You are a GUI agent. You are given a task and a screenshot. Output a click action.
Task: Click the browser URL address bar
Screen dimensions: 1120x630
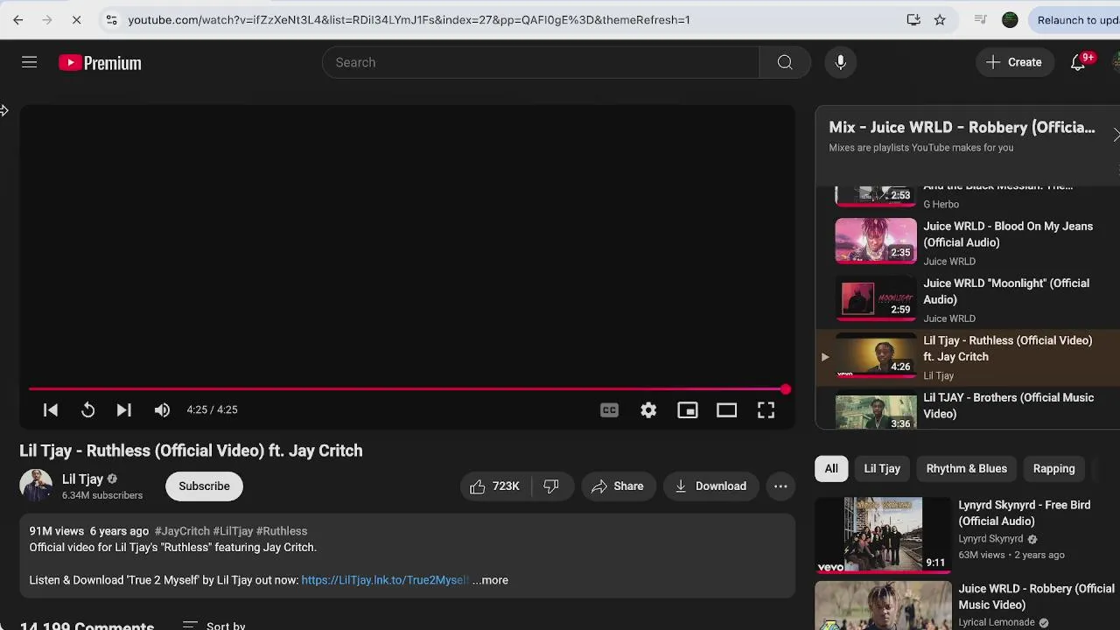pyautogui.click(x=507, y=19)
